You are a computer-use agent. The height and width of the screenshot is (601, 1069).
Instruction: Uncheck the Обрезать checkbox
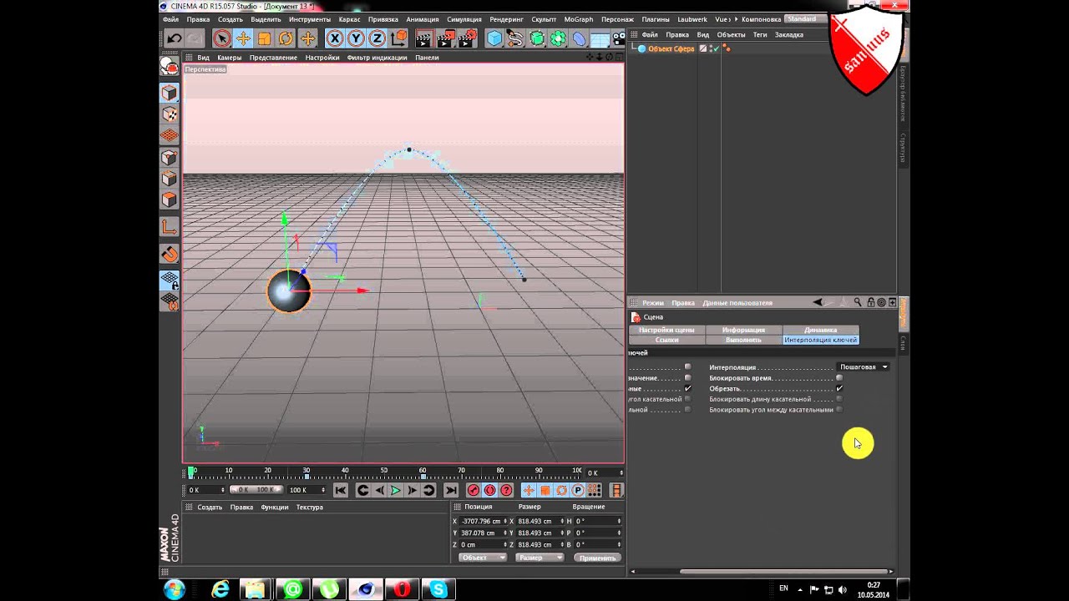tap(839, 388)
